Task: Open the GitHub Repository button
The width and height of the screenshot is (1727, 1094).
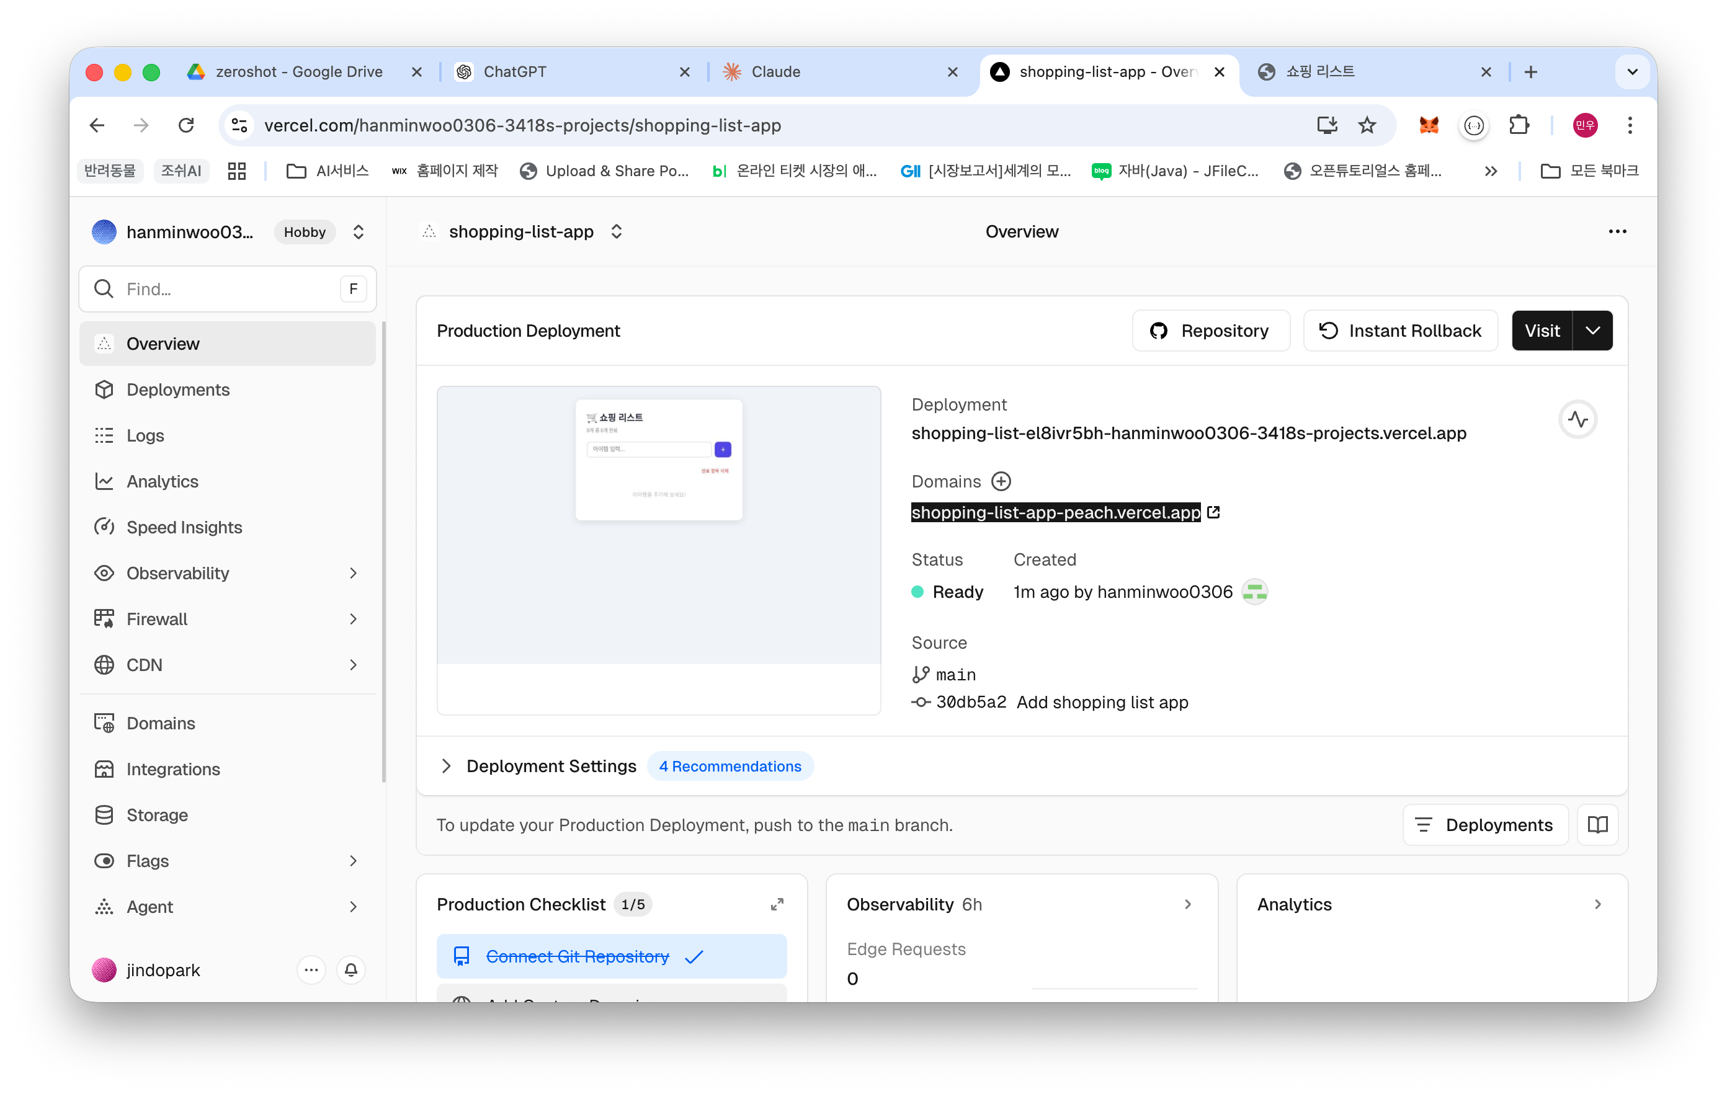Action: click(1211, 331)
